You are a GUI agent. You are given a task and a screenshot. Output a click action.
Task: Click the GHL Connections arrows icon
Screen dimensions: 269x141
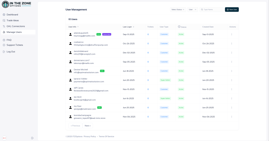click(4, 26)
